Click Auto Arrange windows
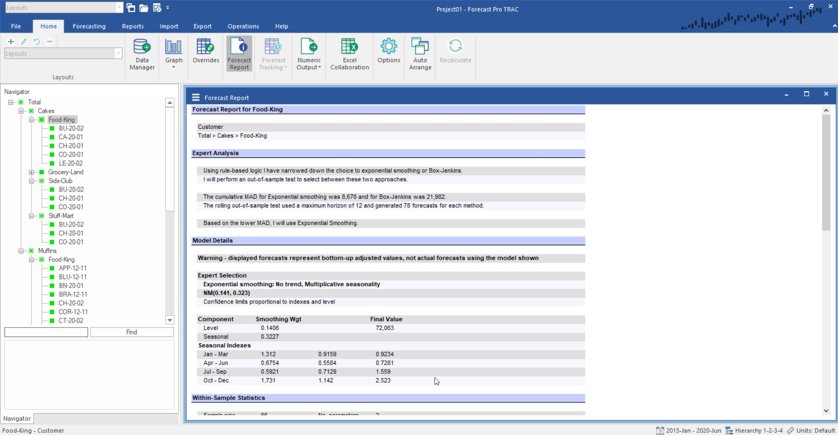 point(420,54)
